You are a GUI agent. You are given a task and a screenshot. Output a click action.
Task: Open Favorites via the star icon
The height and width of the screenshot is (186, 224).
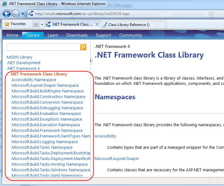coord(7,24)
